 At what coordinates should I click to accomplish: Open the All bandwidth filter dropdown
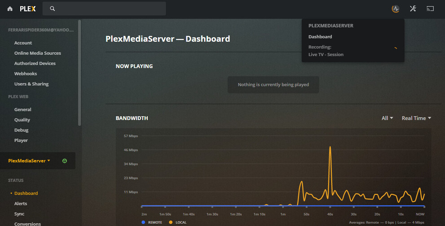[x=388, y=118]
